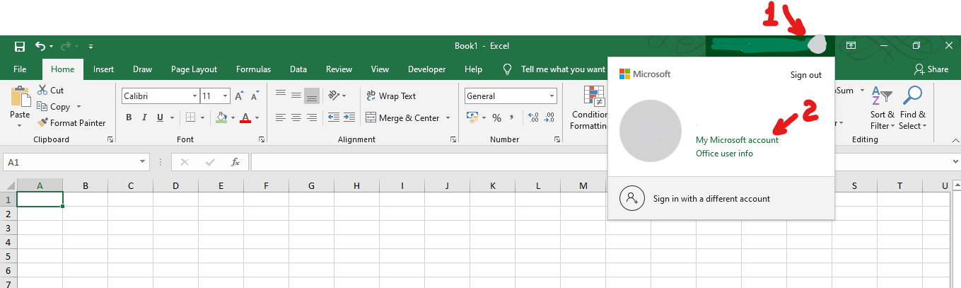Apply Percent Style format

tap(496, 117)
